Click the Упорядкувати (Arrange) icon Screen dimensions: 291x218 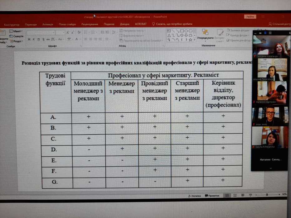pyautogui.click(x=205, y=32)
